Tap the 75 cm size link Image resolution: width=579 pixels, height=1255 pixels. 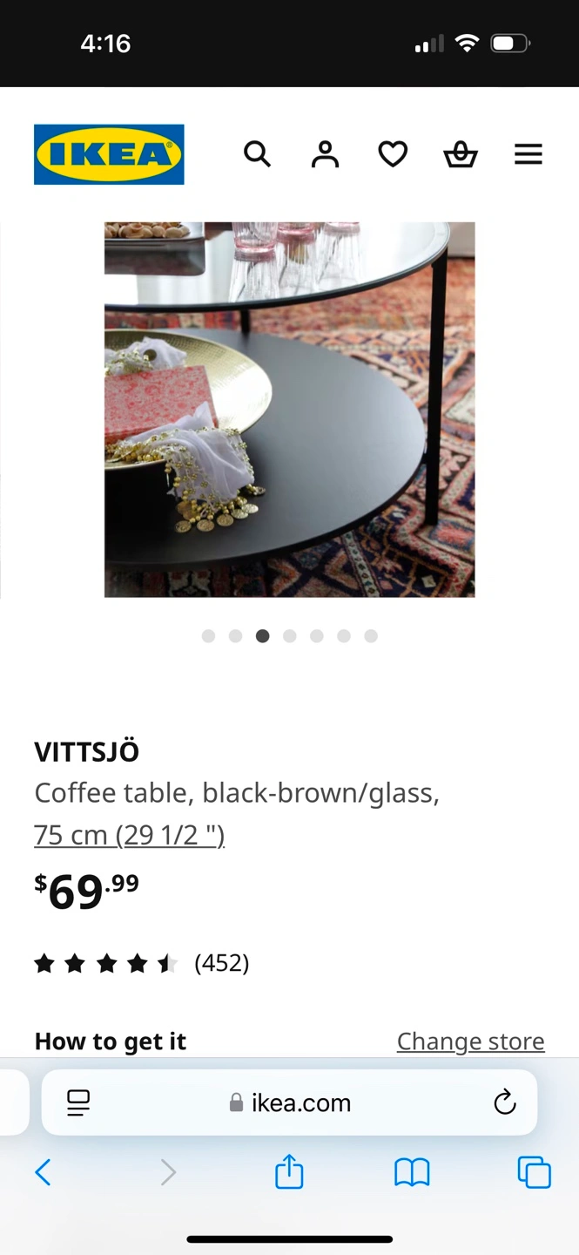point(130,835)
